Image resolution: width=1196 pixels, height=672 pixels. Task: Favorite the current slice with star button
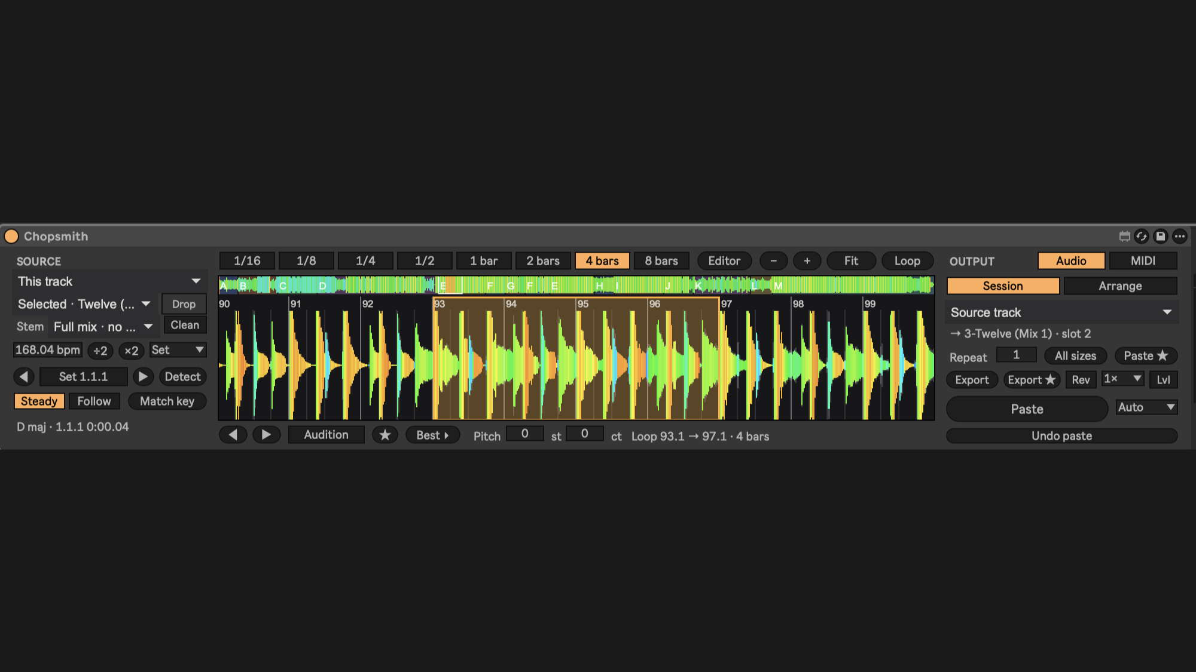point(385,435)
